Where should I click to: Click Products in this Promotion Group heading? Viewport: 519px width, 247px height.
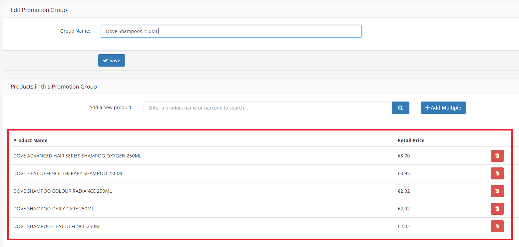(54, 87)
